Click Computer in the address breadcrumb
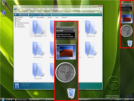 [x=28, y=9]
